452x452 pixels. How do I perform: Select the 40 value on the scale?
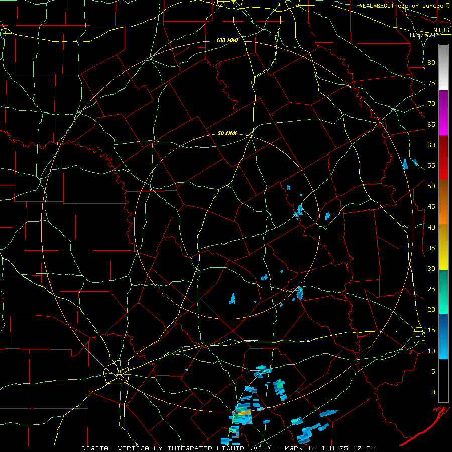click(431, 227)
